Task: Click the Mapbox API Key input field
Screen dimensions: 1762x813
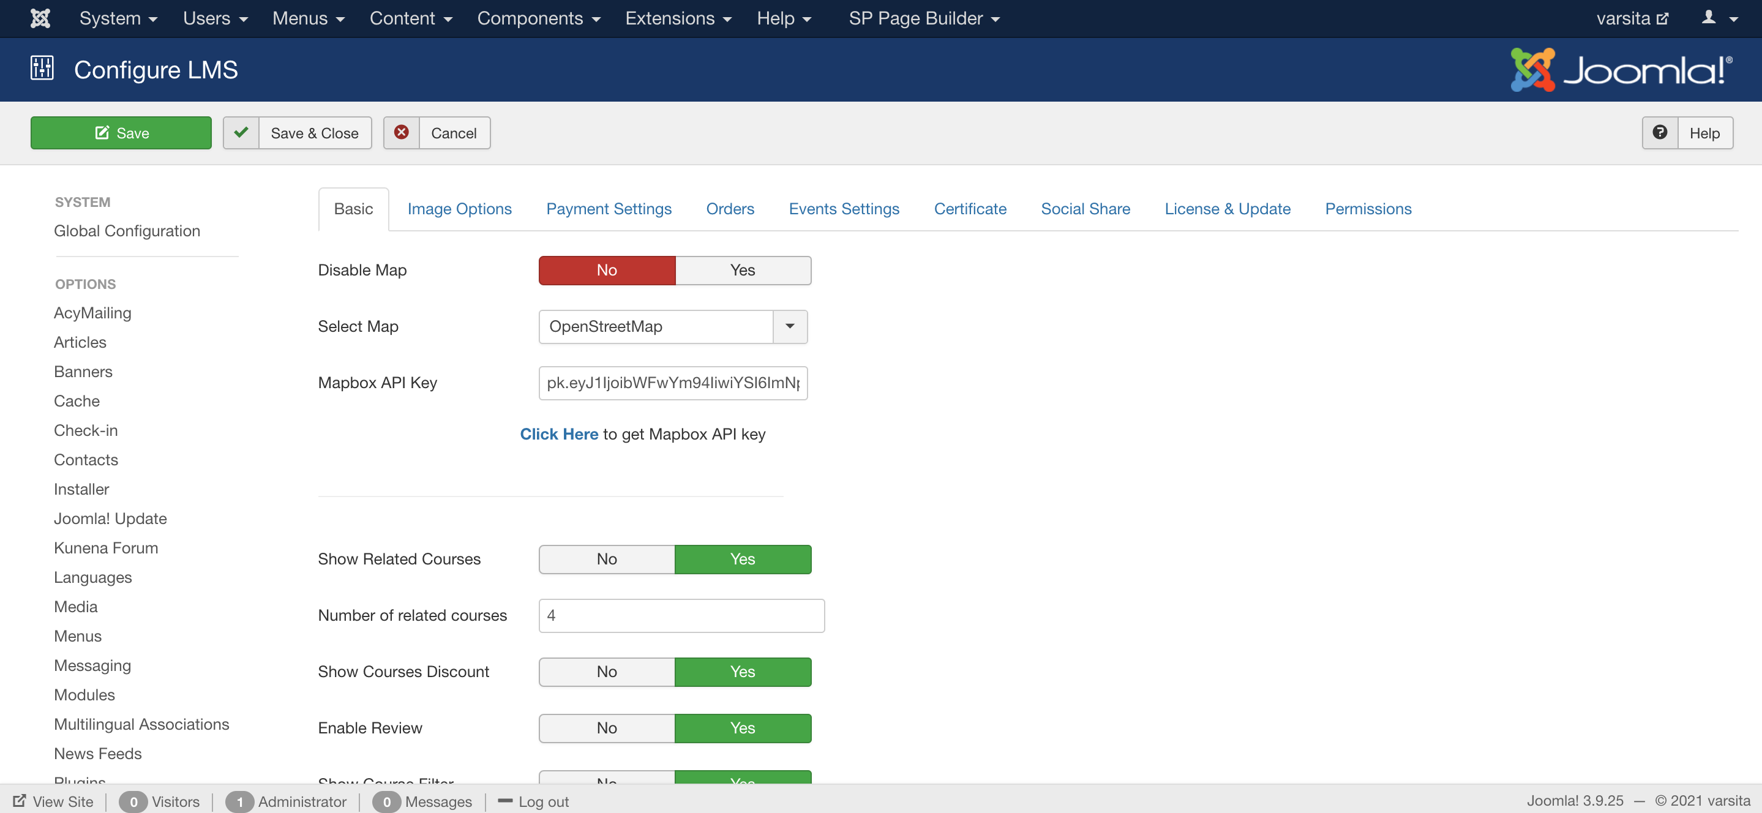Action: coord(672,383)
